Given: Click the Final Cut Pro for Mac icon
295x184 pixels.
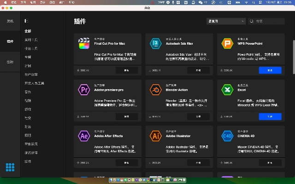Looking at the screenshot, I should coord(84,44).
